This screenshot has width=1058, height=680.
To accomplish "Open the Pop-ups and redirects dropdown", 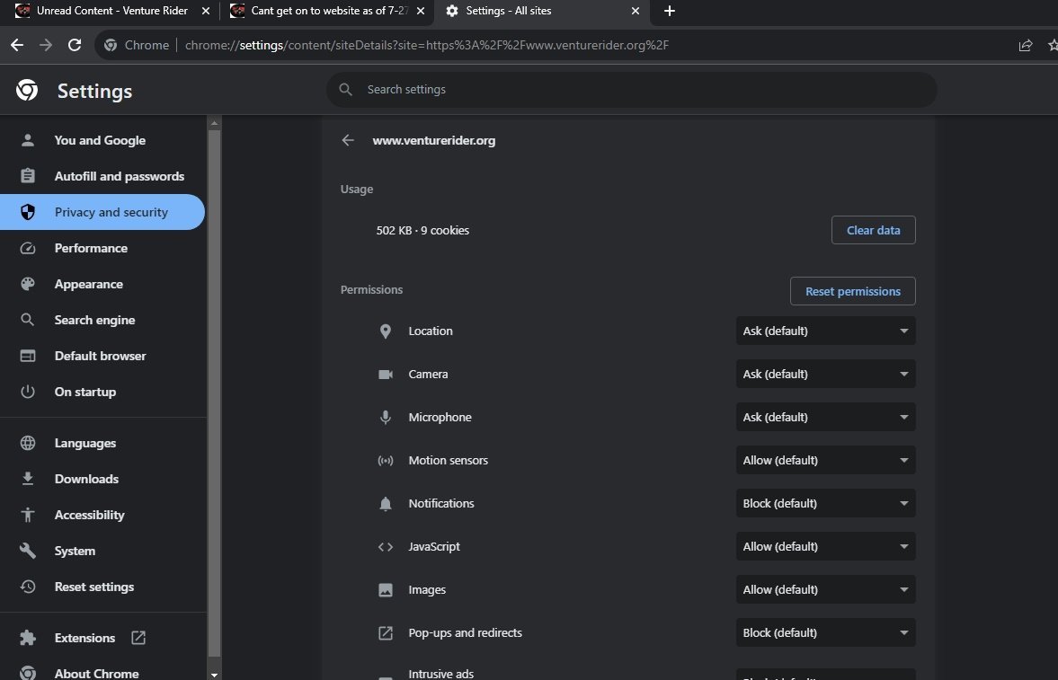I will [825, 632].
